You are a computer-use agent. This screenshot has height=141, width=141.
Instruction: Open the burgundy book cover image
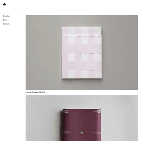coord(82,118)
